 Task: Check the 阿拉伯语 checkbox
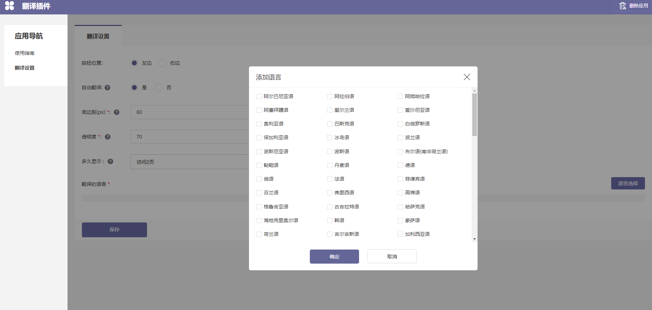click(330, 96)
